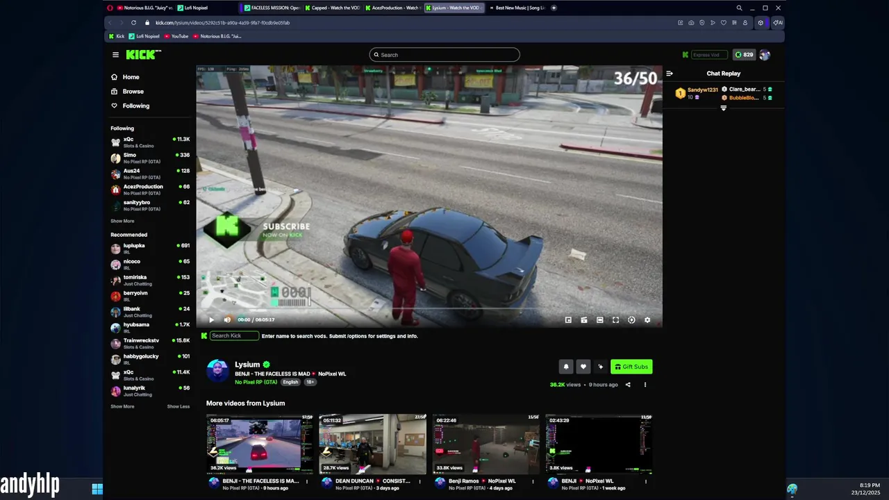Mute the video using the speaker icon

(x=227, y=320)
